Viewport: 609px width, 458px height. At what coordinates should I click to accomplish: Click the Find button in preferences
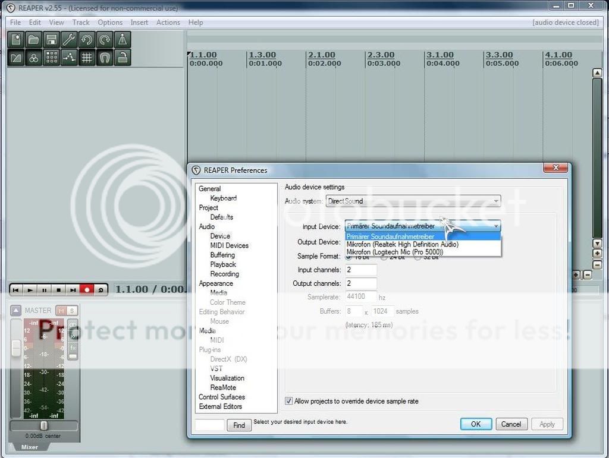(x=239, y=425)
